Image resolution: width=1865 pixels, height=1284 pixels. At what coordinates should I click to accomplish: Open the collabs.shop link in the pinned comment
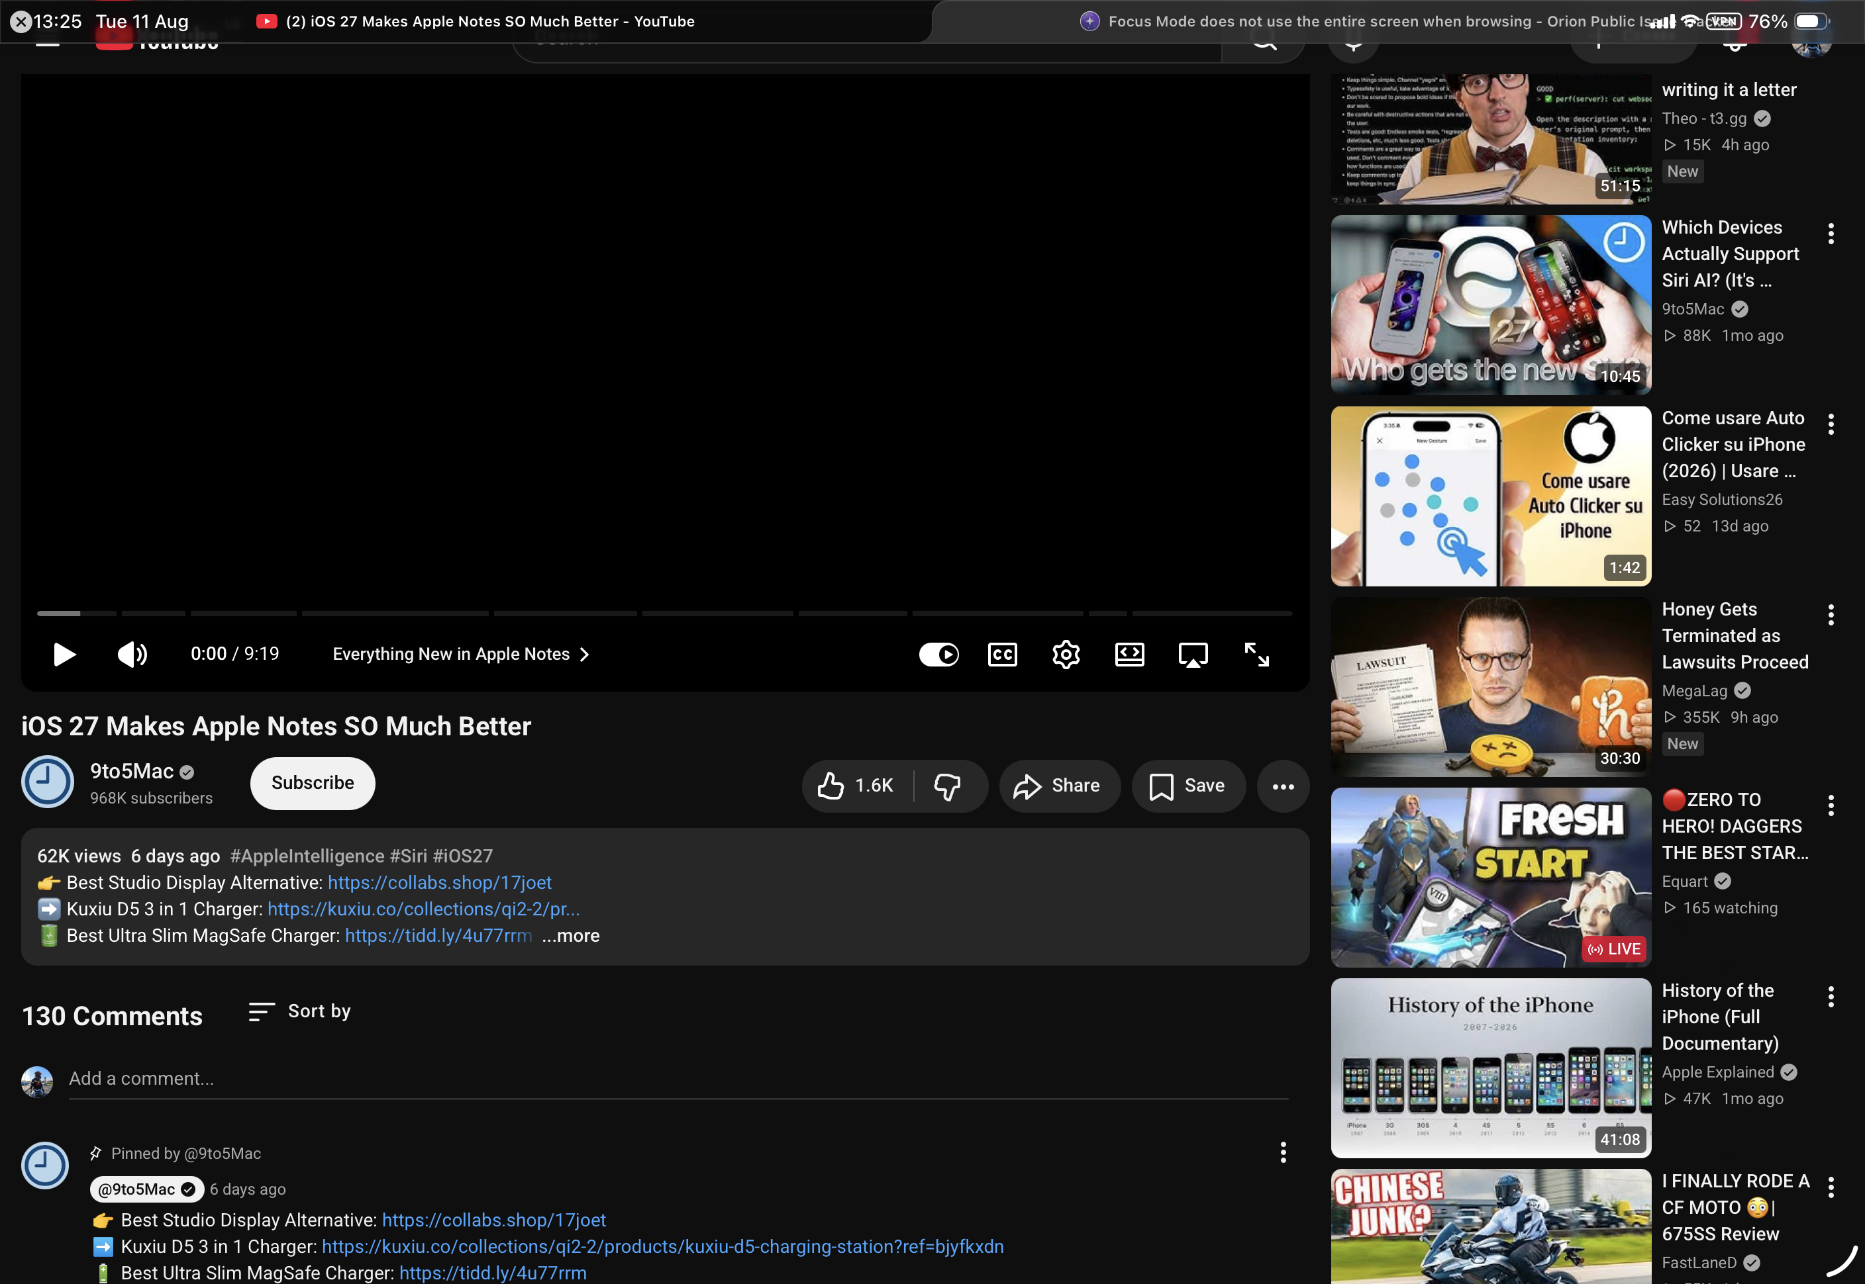click(493, 1220)
